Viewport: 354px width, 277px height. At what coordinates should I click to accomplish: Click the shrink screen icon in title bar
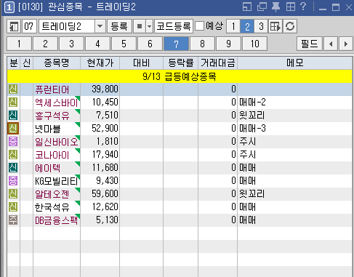247,7
